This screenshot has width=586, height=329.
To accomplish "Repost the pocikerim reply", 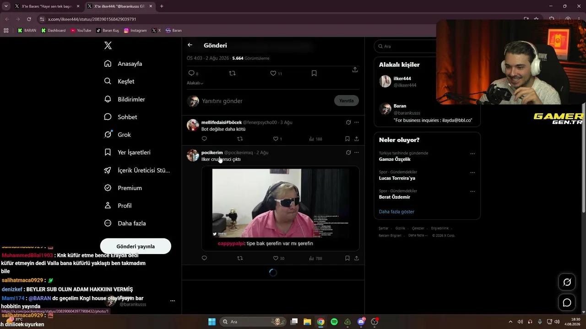I will [x=240, y=258].
